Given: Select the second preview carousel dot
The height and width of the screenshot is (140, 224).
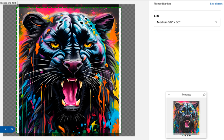Looking at the screenshot, I should [x=185, y=136].
